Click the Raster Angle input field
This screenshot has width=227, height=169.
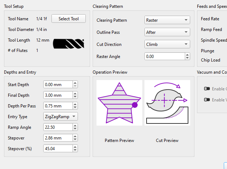point(164,57)
